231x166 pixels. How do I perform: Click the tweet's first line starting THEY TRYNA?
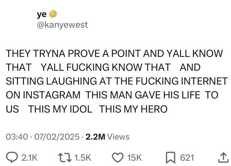coord(114,53)
